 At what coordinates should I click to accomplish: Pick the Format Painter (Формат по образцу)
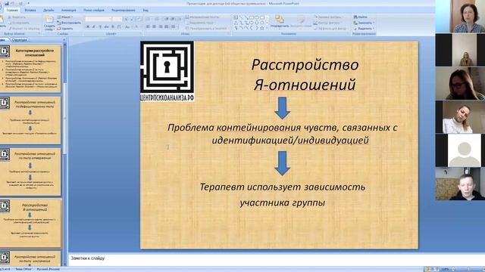(24, 29)
